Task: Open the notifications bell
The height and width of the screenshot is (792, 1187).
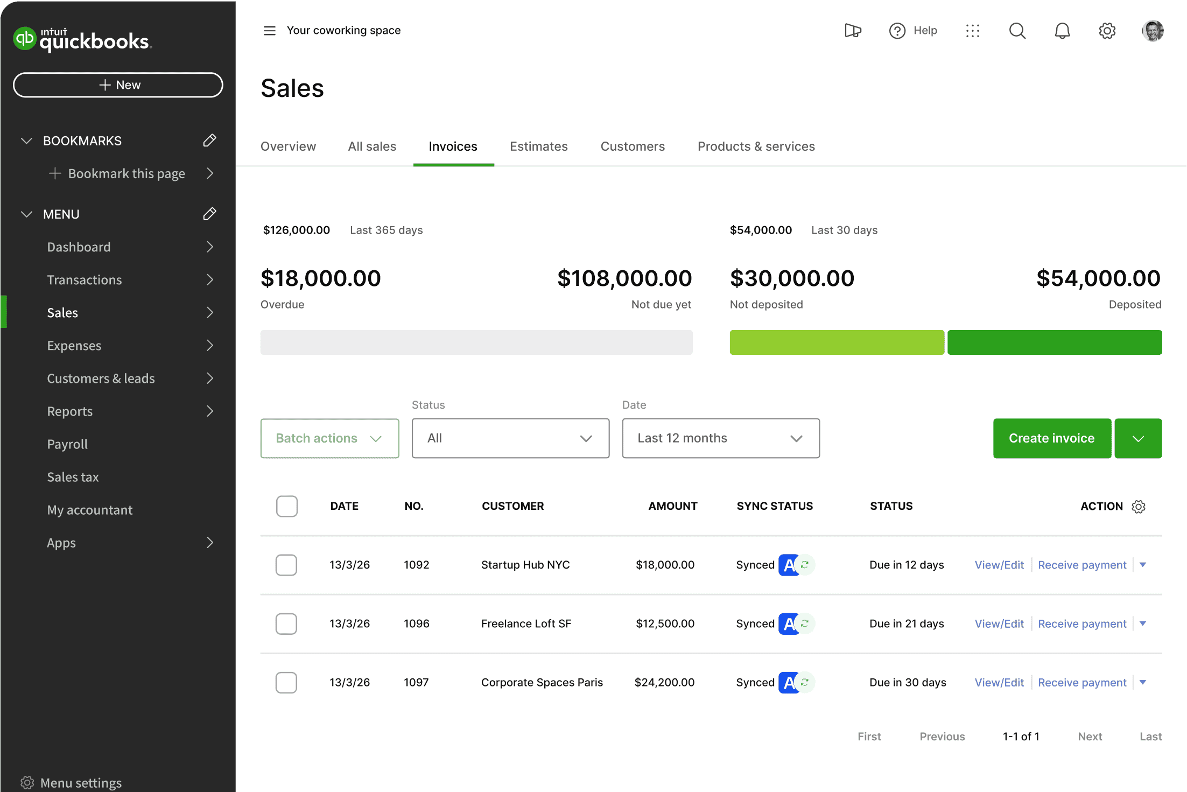Action: pyautogui.click(x=1062, y=31)
